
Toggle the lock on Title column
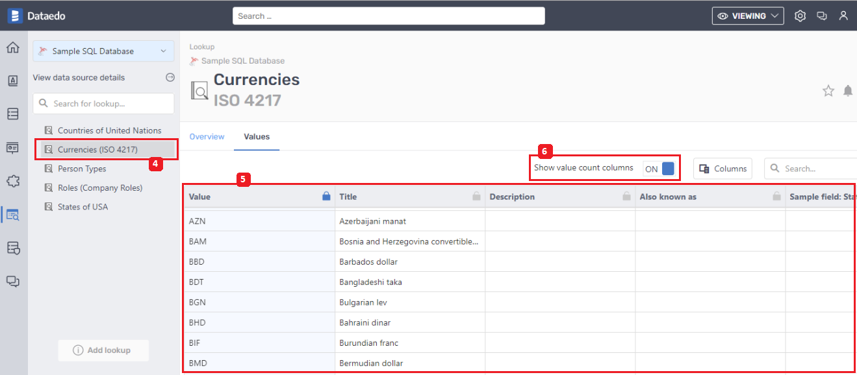coord(476,197)
